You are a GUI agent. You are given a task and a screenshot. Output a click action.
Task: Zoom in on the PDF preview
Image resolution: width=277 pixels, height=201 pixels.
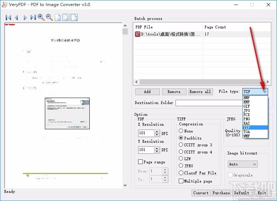41,17
